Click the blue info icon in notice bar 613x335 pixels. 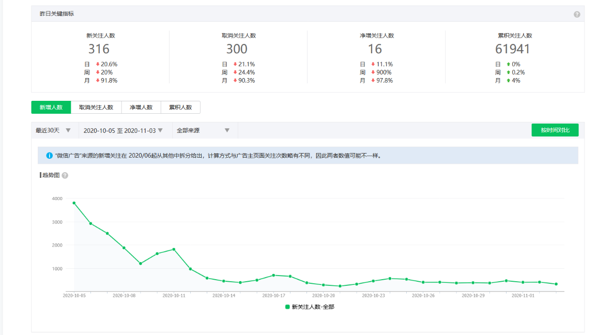coord(49,156)
